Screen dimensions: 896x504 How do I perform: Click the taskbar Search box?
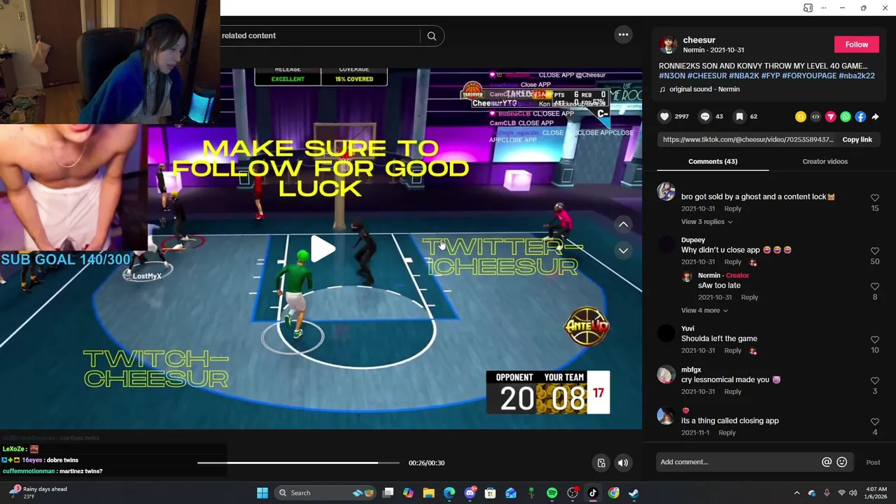tap(325, 493)
